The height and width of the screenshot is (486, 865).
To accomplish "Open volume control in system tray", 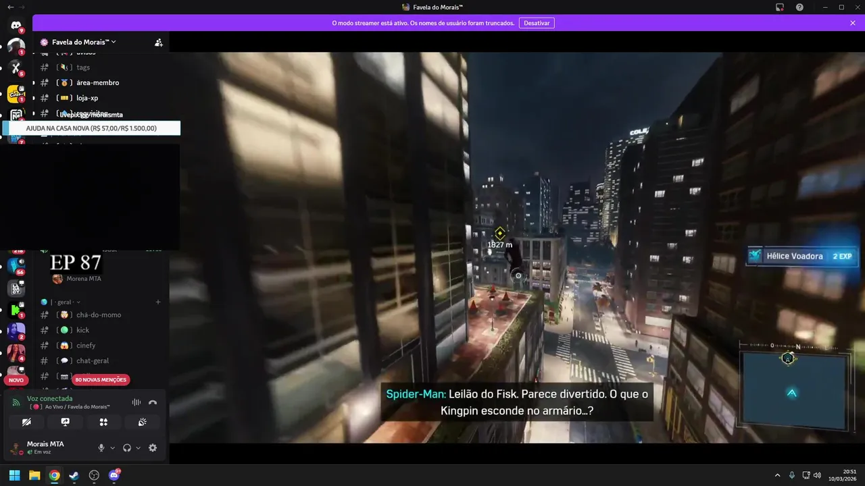I will coord(817,475).
